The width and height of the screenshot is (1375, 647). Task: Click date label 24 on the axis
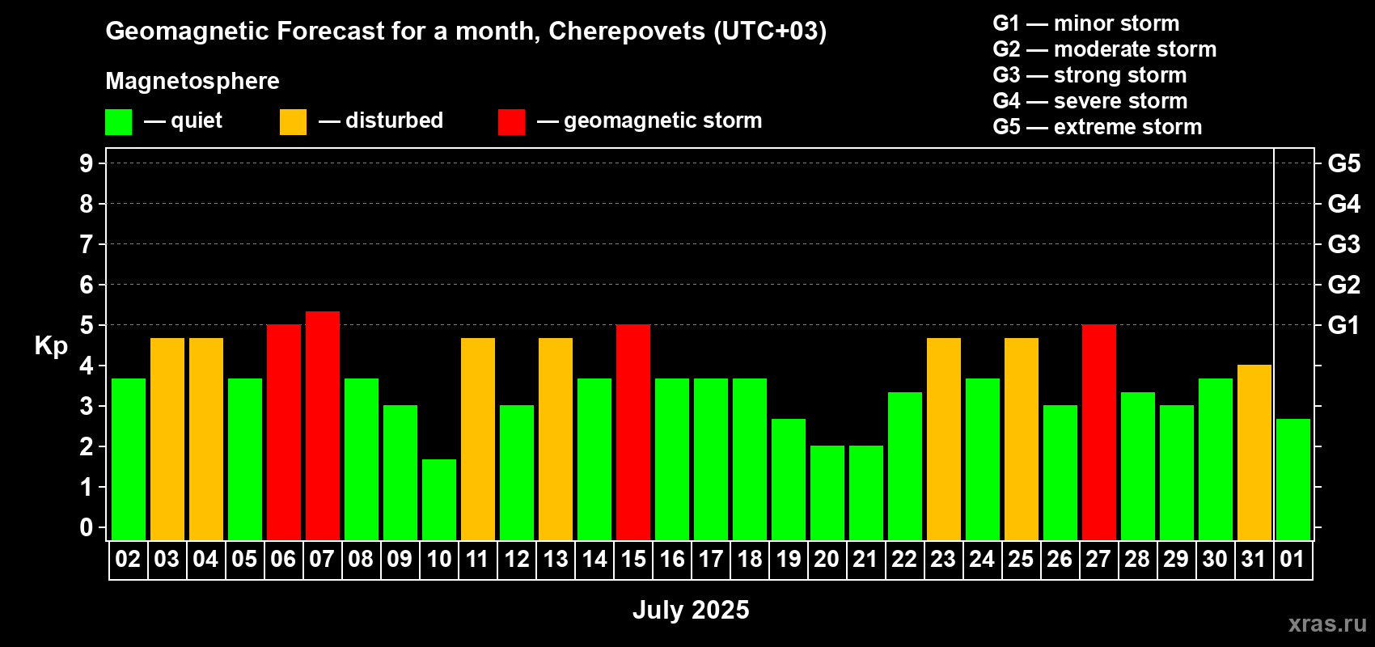(x=982, y=560)
